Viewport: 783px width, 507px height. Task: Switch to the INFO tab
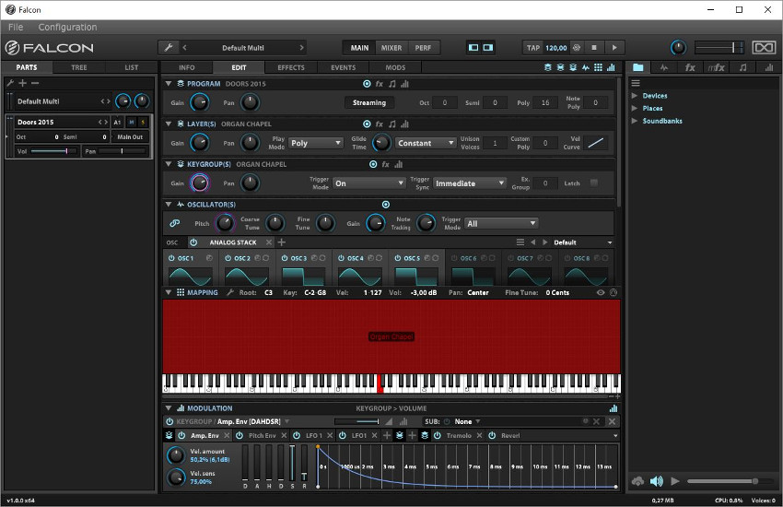(x=187, y=67)
